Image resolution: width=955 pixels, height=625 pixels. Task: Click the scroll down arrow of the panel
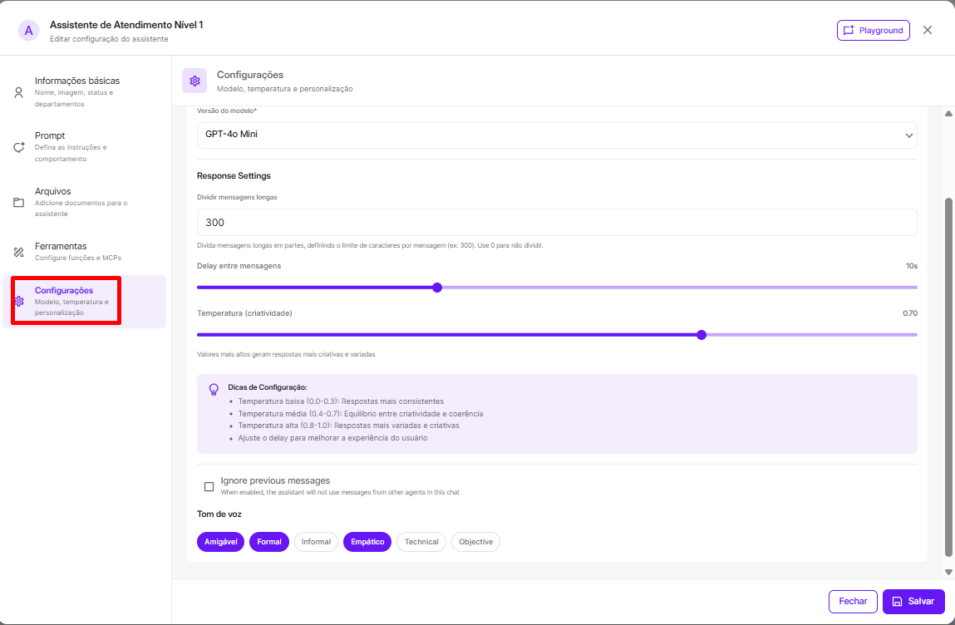coord(948,572)
